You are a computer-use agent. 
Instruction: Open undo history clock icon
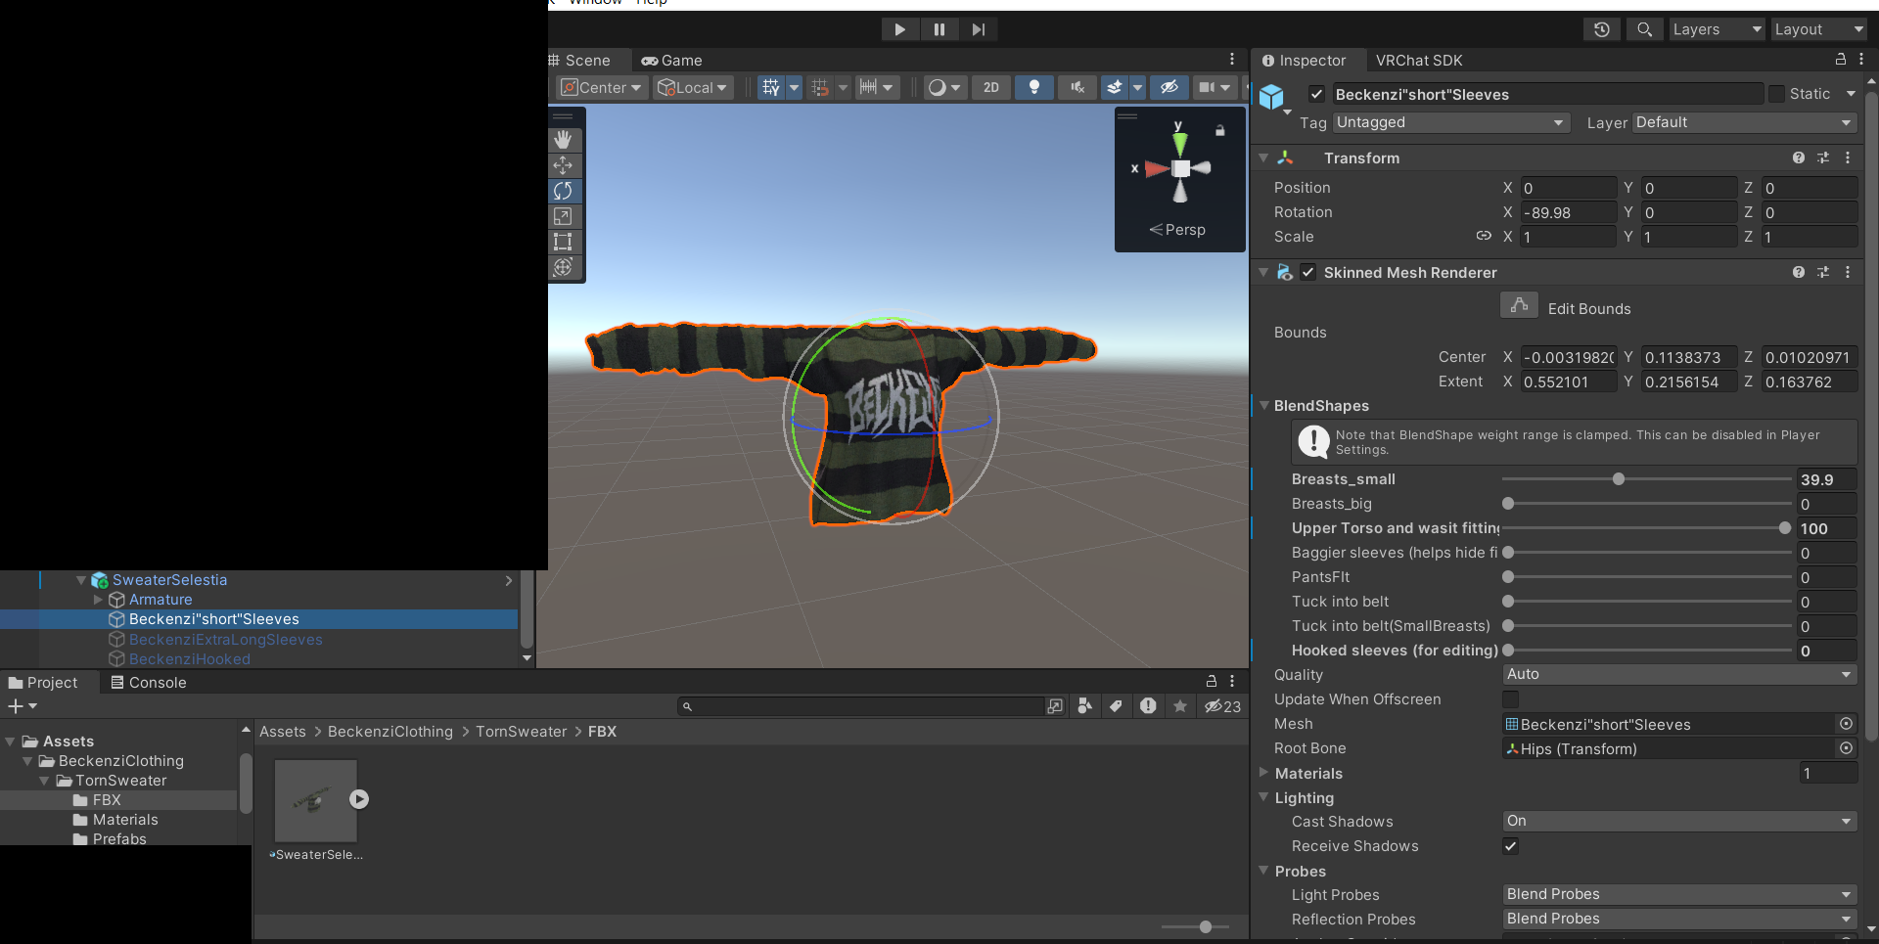[1602, 29]
